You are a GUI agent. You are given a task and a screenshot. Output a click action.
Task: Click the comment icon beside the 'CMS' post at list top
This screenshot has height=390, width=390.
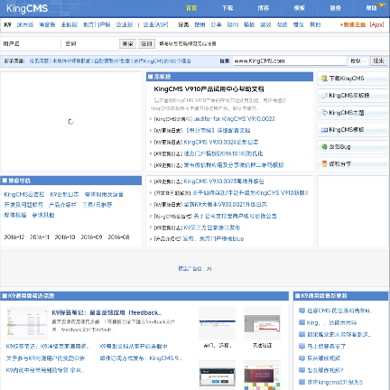tap(302, 311)
